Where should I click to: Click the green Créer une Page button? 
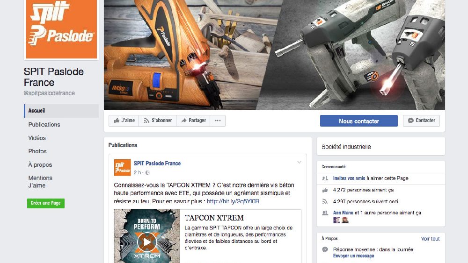point(46,203)
